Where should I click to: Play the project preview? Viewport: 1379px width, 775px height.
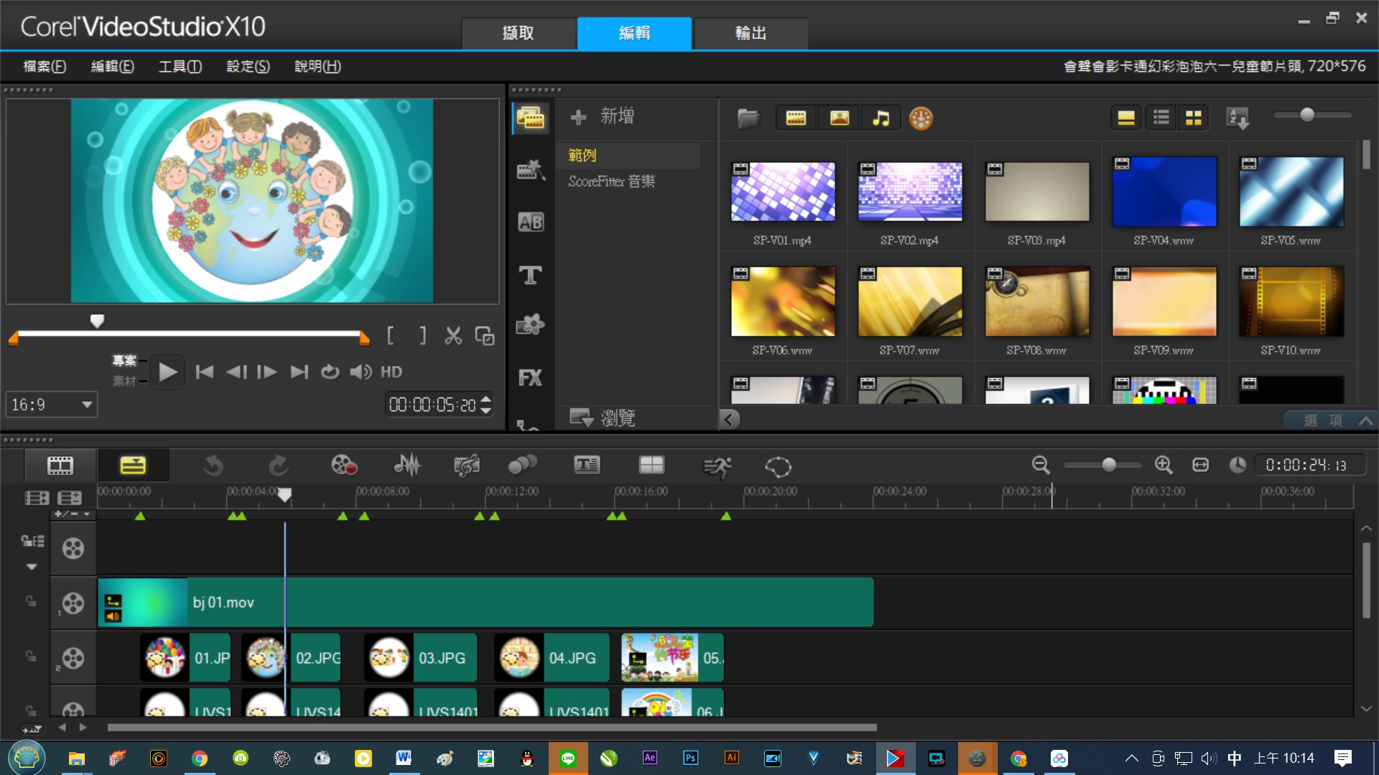167,372
